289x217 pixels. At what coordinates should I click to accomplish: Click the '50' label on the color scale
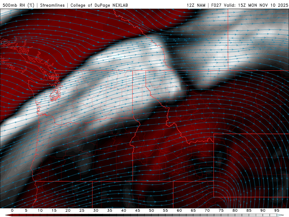tap(151, 210)
